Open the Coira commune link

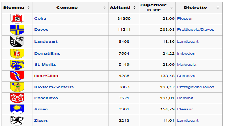click(x=40, y=19)
